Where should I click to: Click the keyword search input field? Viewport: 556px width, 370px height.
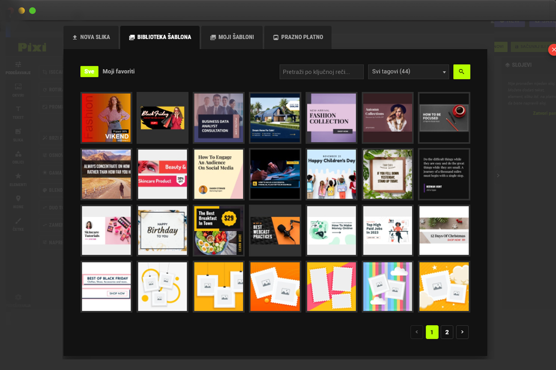pos(321,72)
